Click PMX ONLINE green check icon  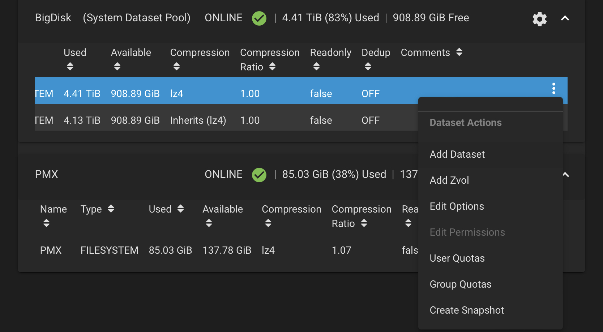[x=259, y=175]
